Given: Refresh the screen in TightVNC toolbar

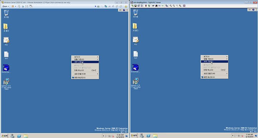Looking at the screenshot, I should coord(149,6).
